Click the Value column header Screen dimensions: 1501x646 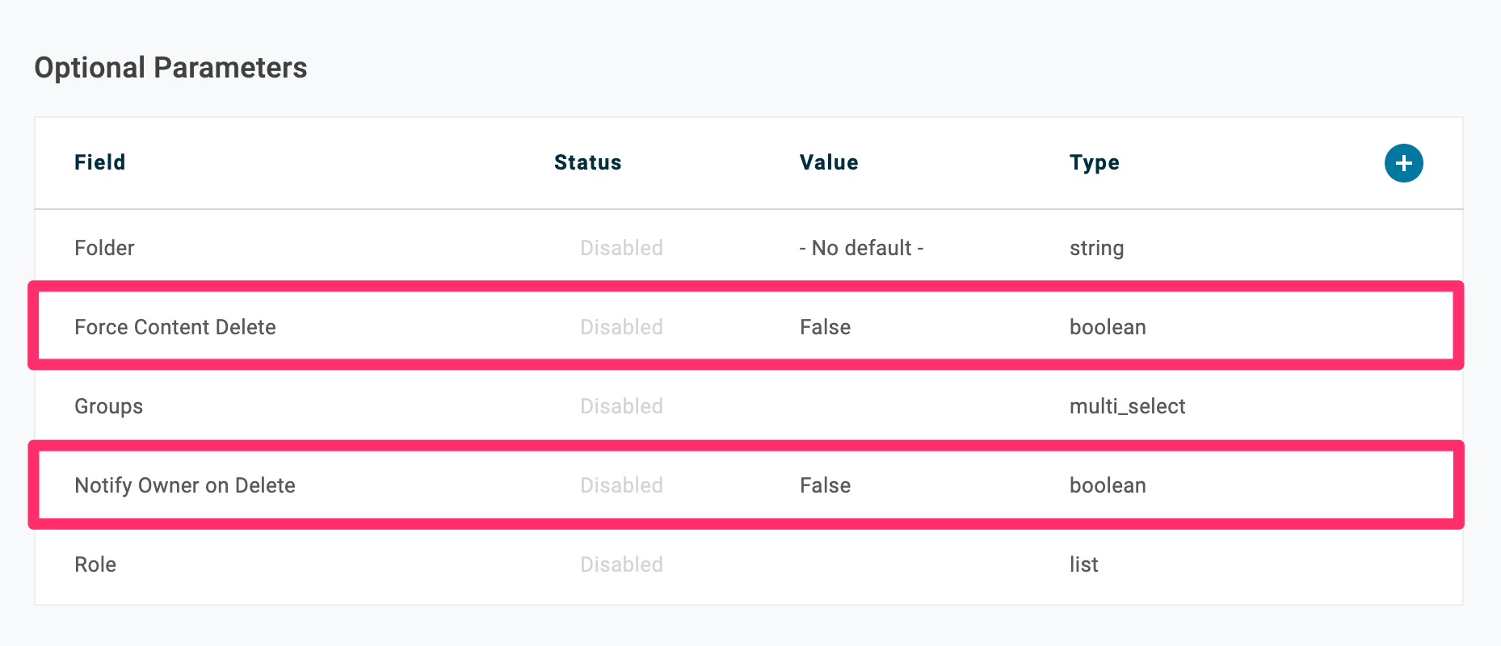(829, 162)
